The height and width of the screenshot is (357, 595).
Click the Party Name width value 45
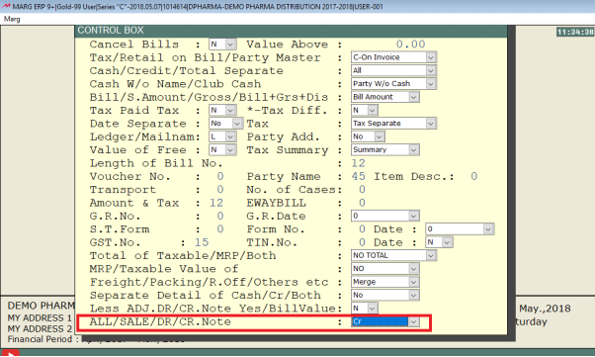(x=358, y=177)
